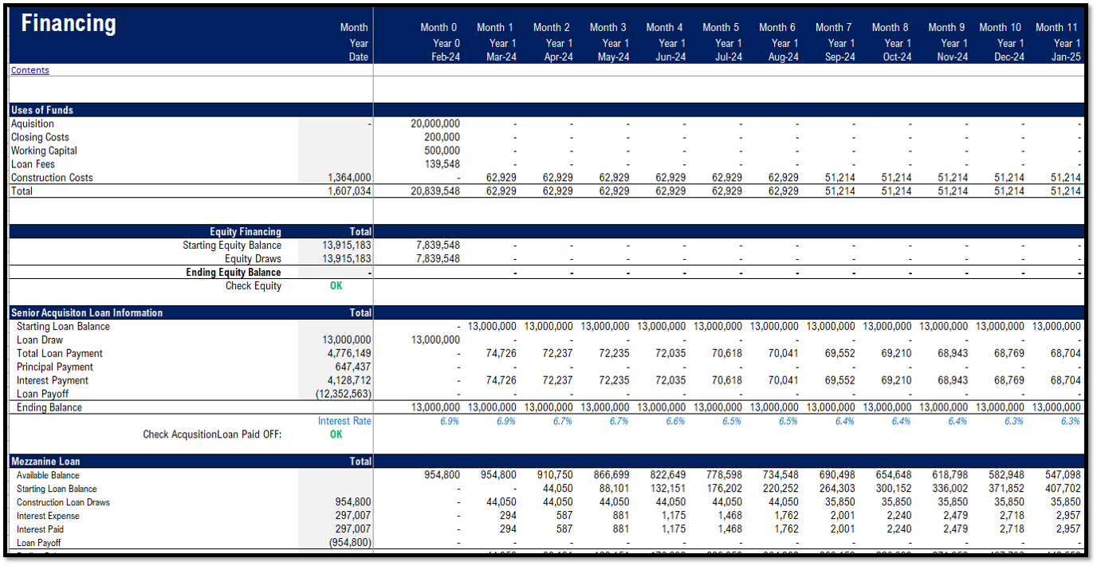Select the Working Capital 500,000 cell
The height and width of the screenshot is (566, 1097).
point(441,151)
